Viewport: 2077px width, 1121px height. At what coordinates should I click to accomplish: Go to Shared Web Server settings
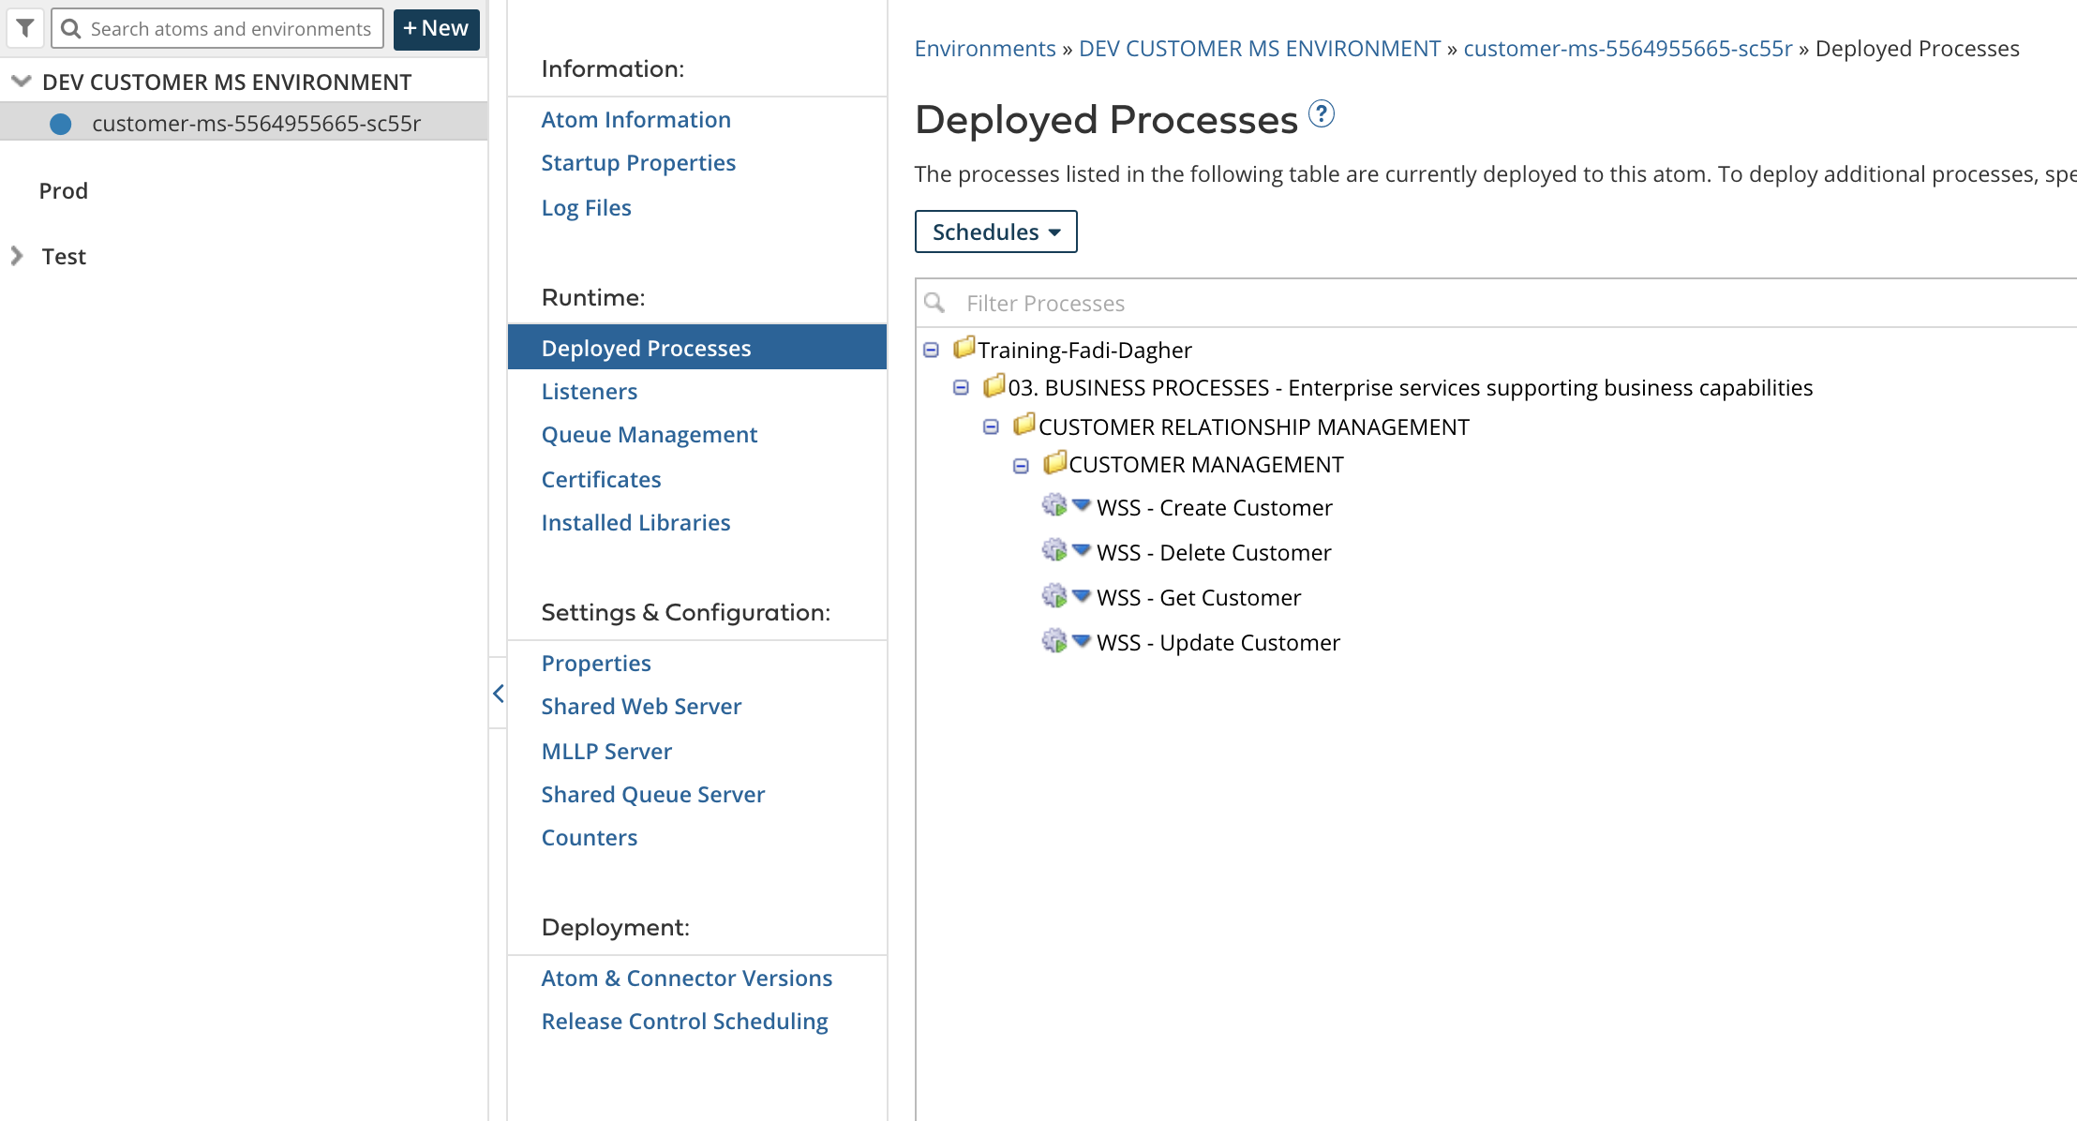(641, 707)
